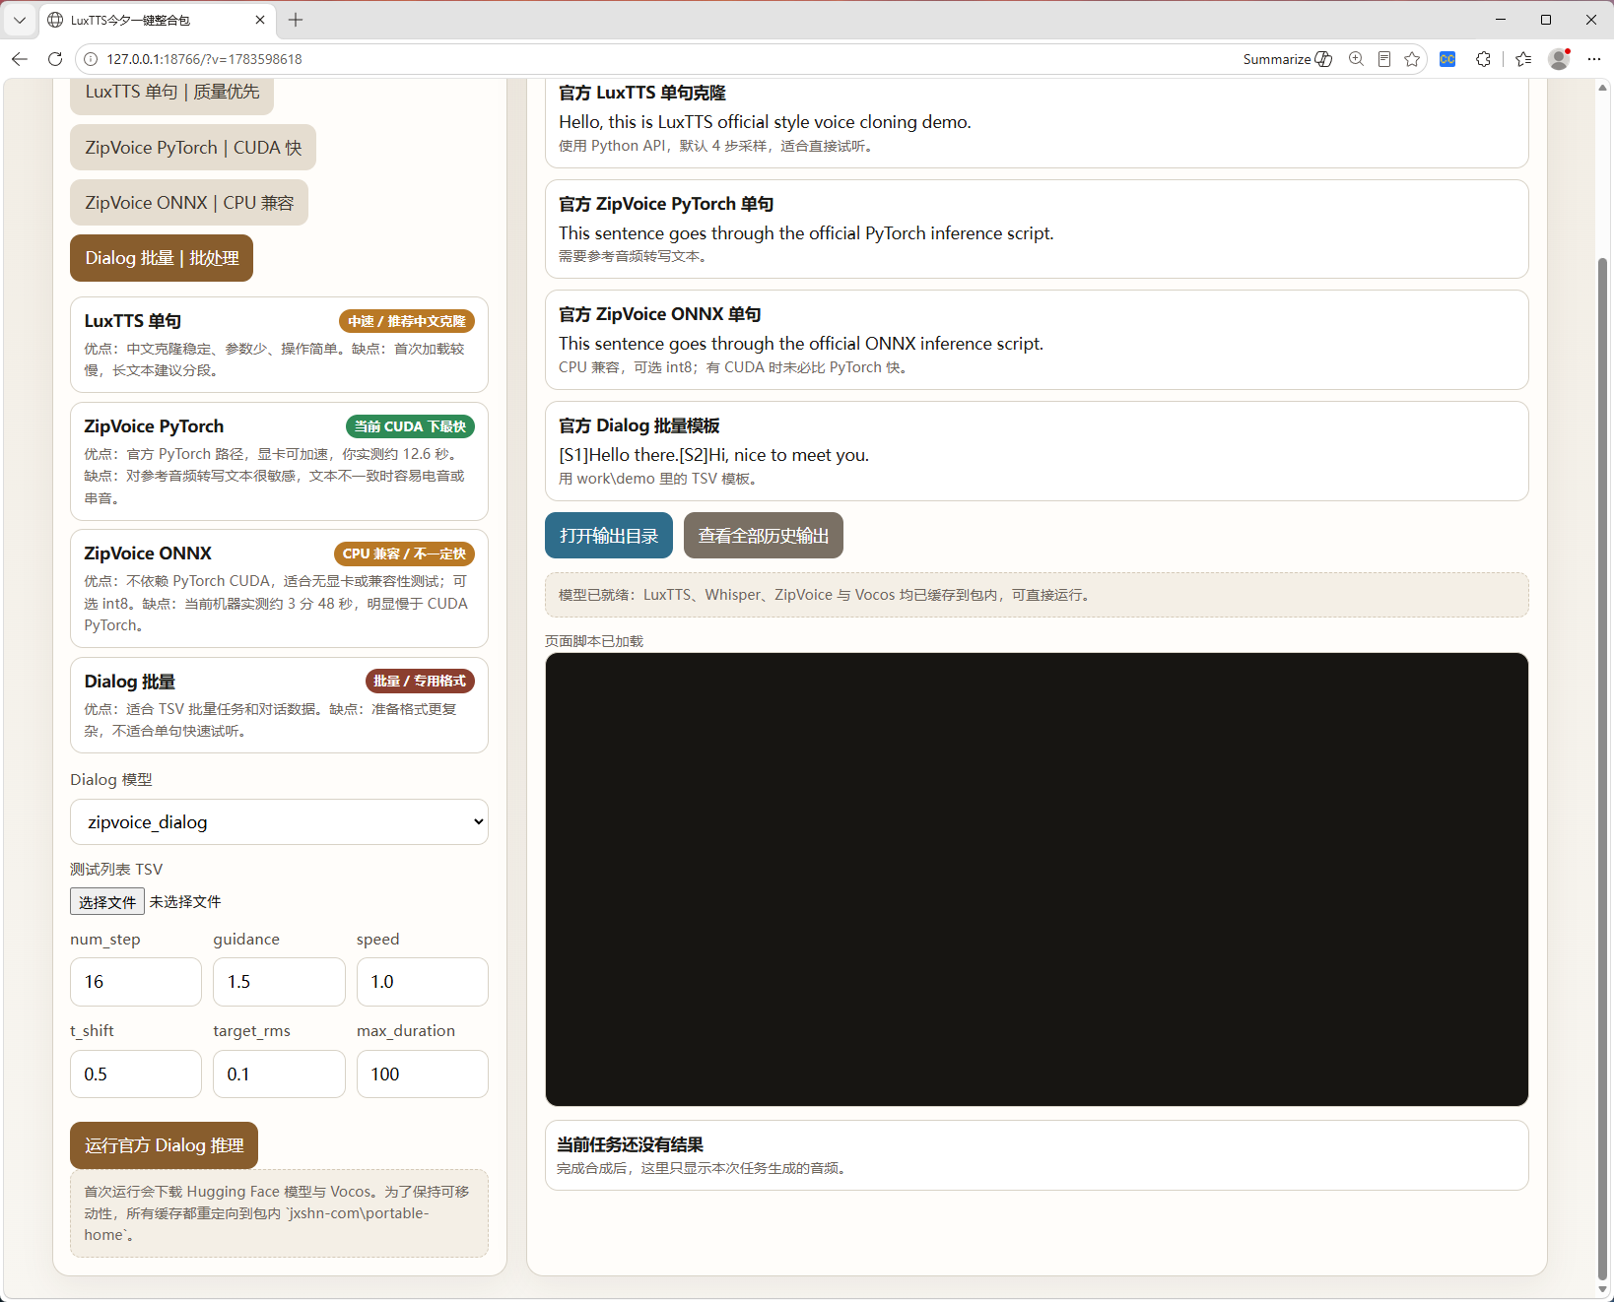View site information icon
The width and height of the screenshot is (1614, 1302).
(91, 59)
